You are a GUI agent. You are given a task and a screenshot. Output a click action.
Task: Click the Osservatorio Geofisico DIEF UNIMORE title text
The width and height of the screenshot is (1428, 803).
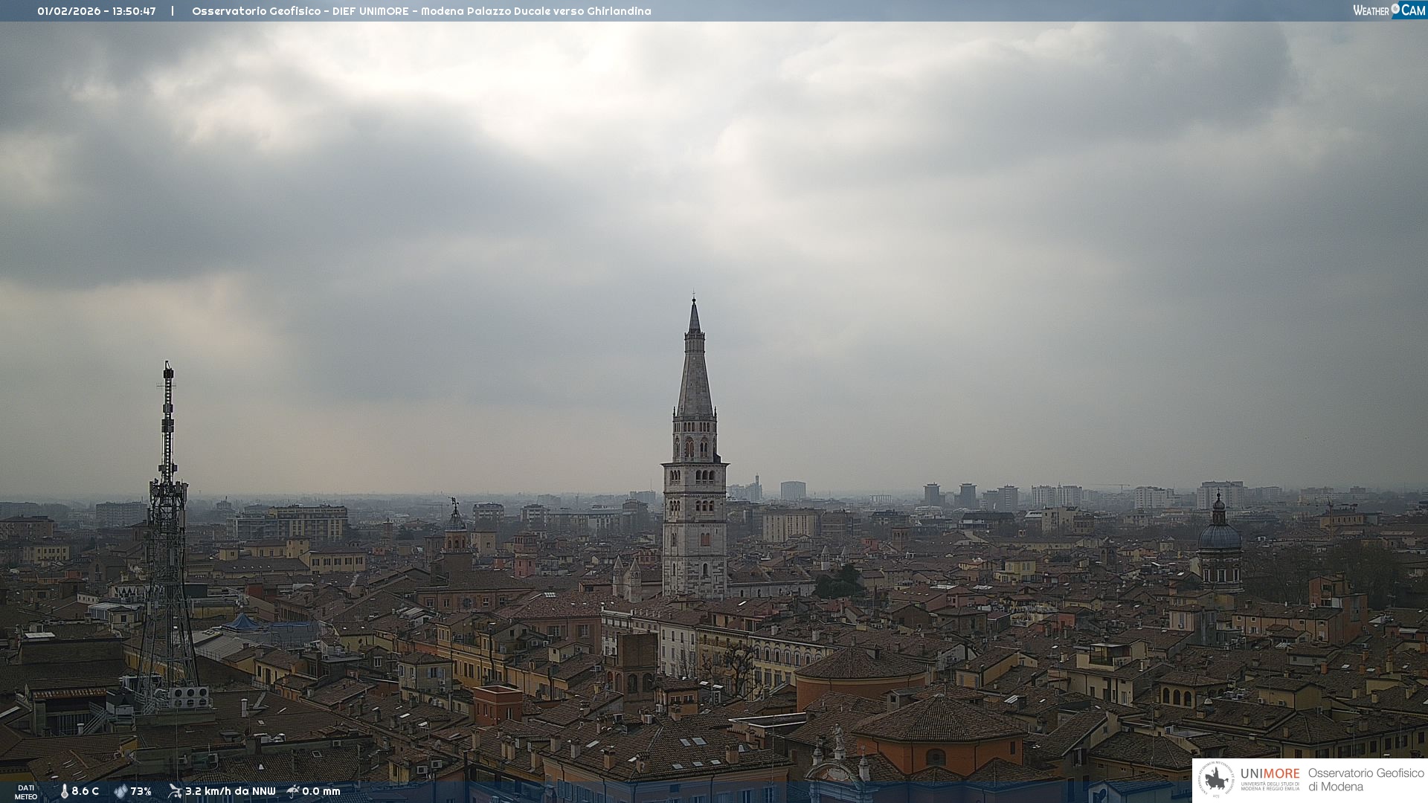coord(300,11)
